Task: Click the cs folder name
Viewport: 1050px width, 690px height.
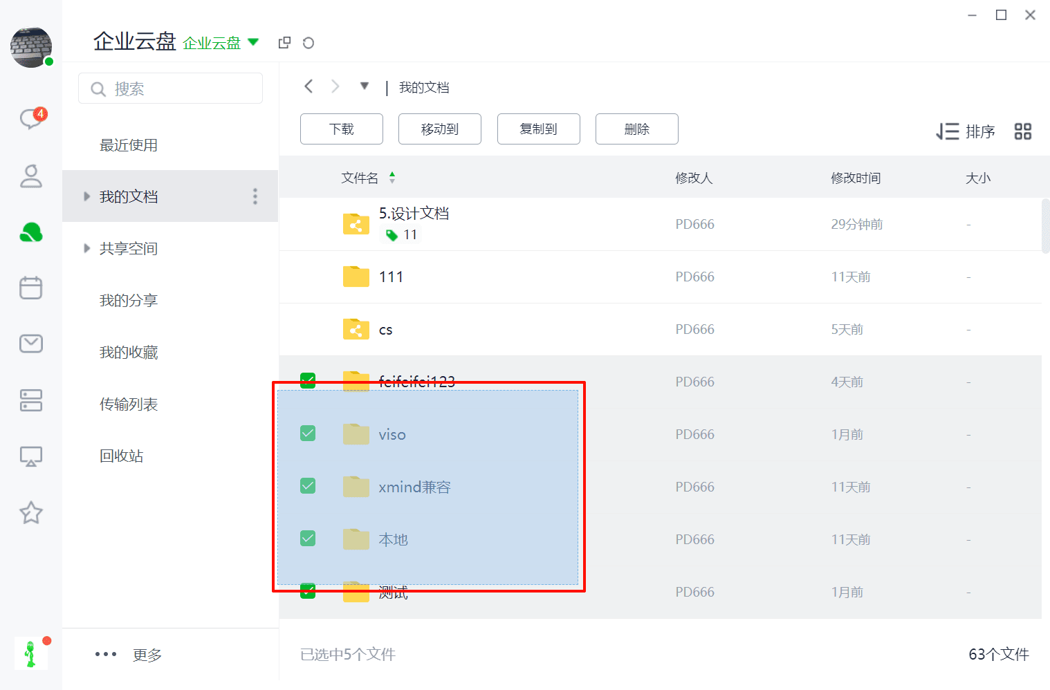Action: (385, 330)
